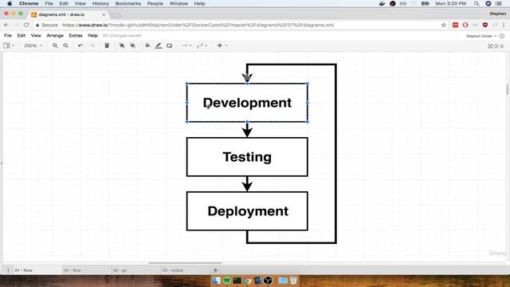Open draw.io Edit menu
The image size is (510, 287).
pos(22,35)
